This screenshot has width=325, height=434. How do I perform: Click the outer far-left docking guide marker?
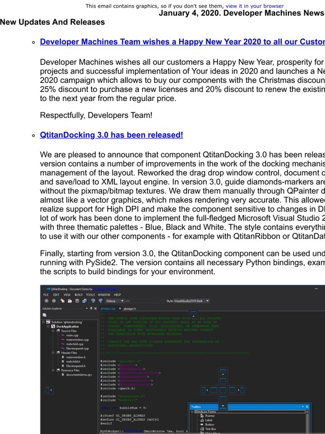coord(205,390)
